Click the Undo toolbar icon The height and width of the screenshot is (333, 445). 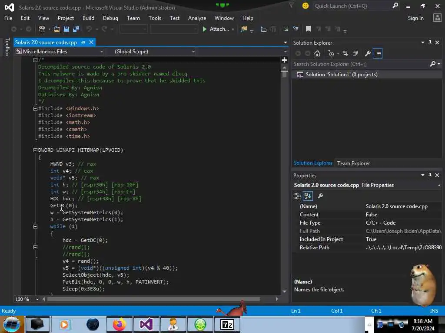89,29
